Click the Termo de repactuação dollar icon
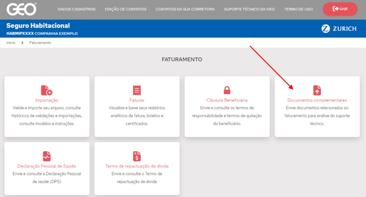 click(137, 156)
